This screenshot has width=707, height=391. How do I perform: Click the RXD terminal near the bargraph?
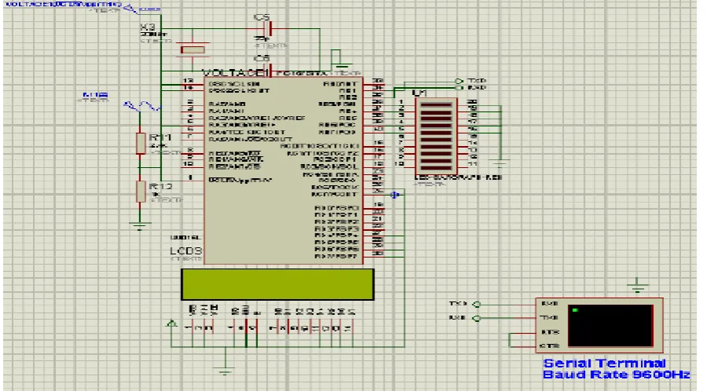458,88
